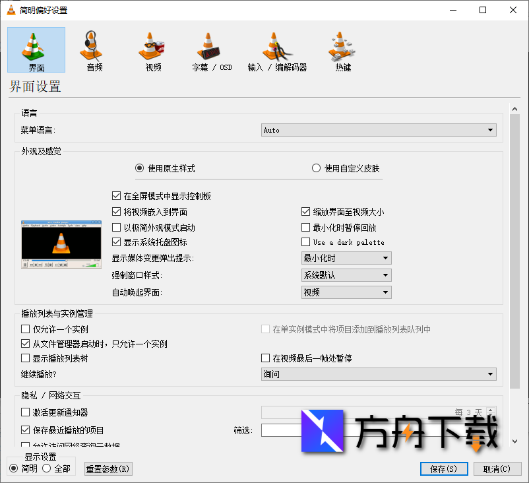Switch display settings to 全部 mode

[x=47, y=468]
